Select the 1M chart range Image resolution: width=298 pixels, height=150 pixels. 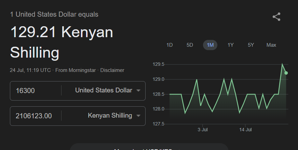tap(210, 45)
